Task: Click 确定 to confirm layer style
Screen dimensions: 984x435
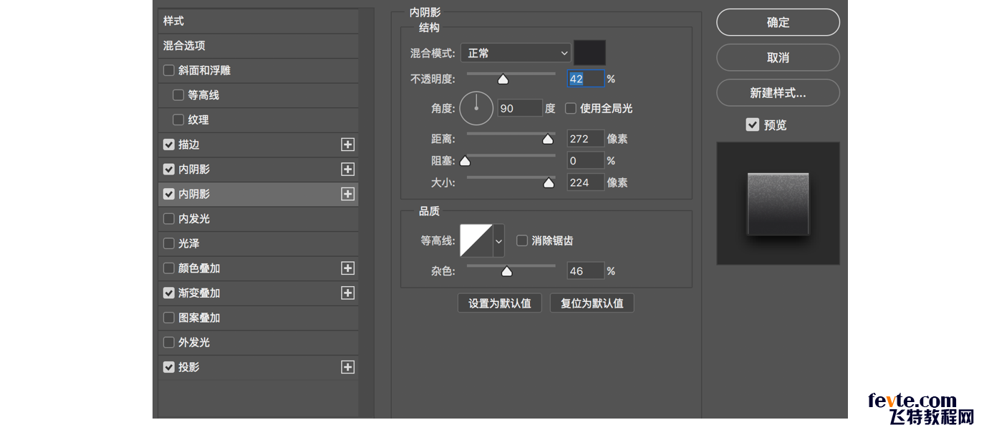Action: pos(778,22)
